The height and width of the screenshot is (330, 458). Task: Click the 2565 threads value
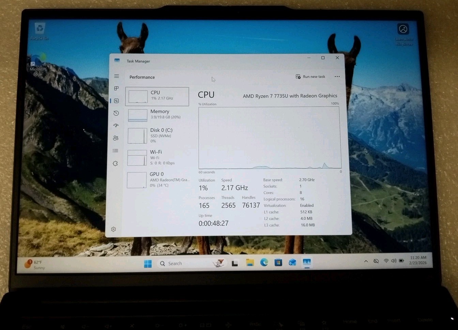(x=228, y=205)
